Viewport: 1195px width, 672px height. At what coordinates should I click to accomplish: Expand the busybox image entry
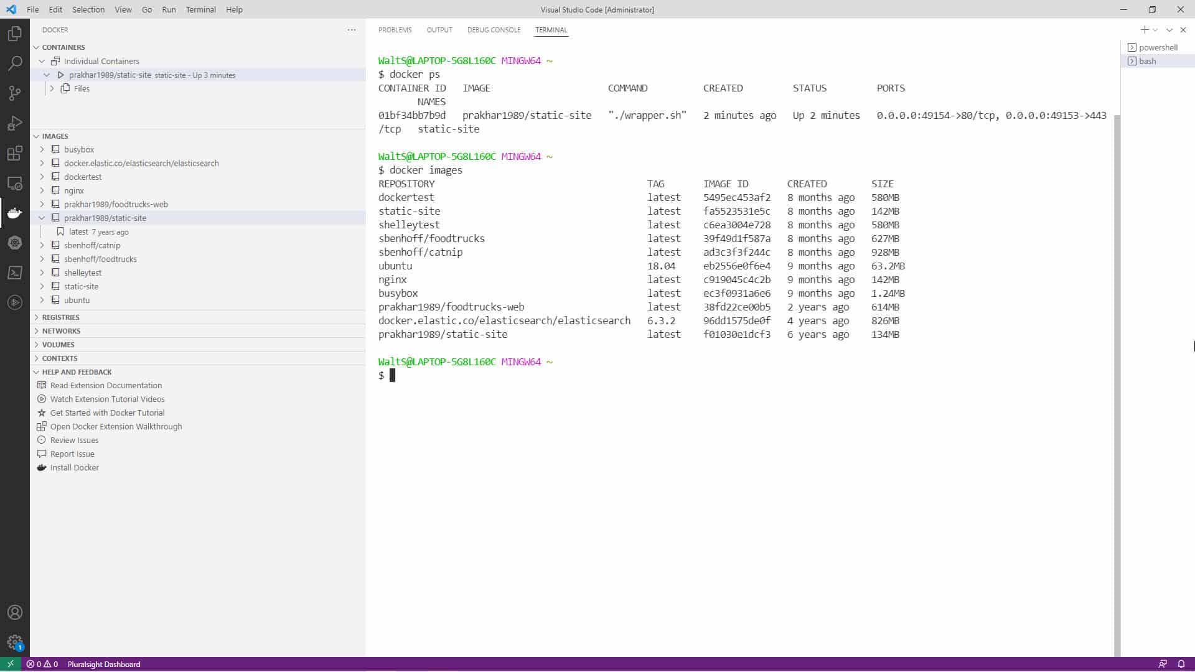42,149
